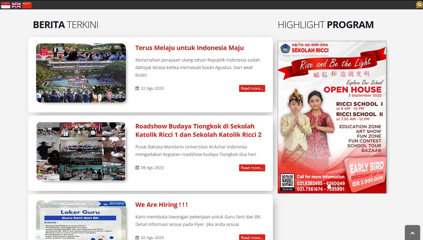Screen dimensions: 423x240
Task: Switch language using UK flag icon
Action: pos(16,5)
